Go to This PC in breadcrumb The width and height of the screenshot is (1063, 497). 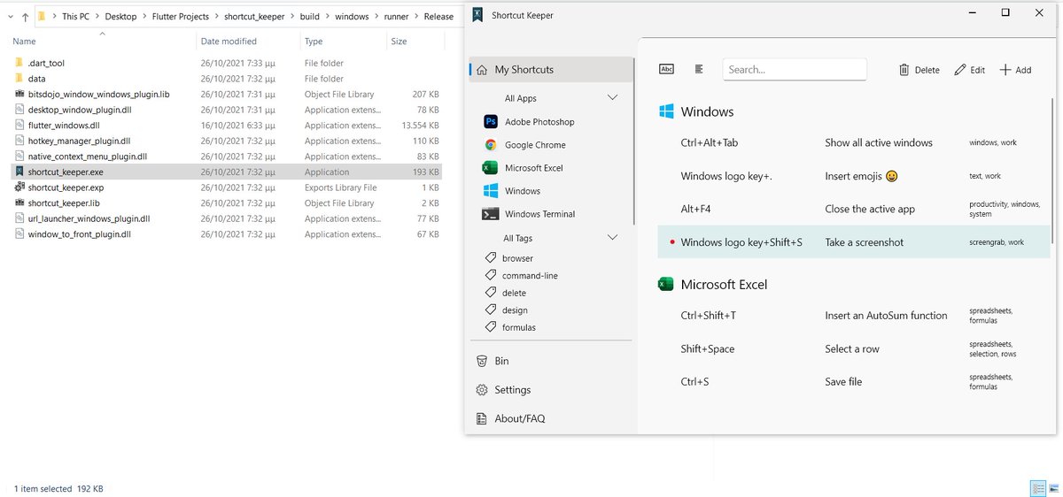[75, 16]
